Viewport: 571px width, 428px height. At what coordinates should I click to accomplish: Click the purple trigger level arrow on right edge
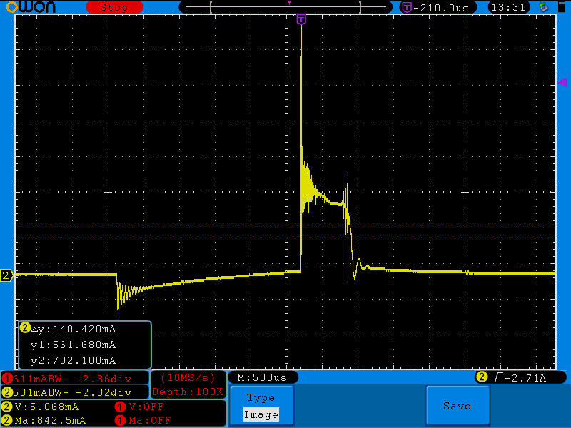[562, 83]
